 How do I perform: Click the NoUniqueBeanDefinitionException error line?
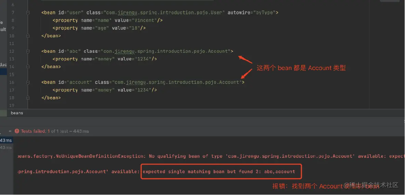pos(210,156)
